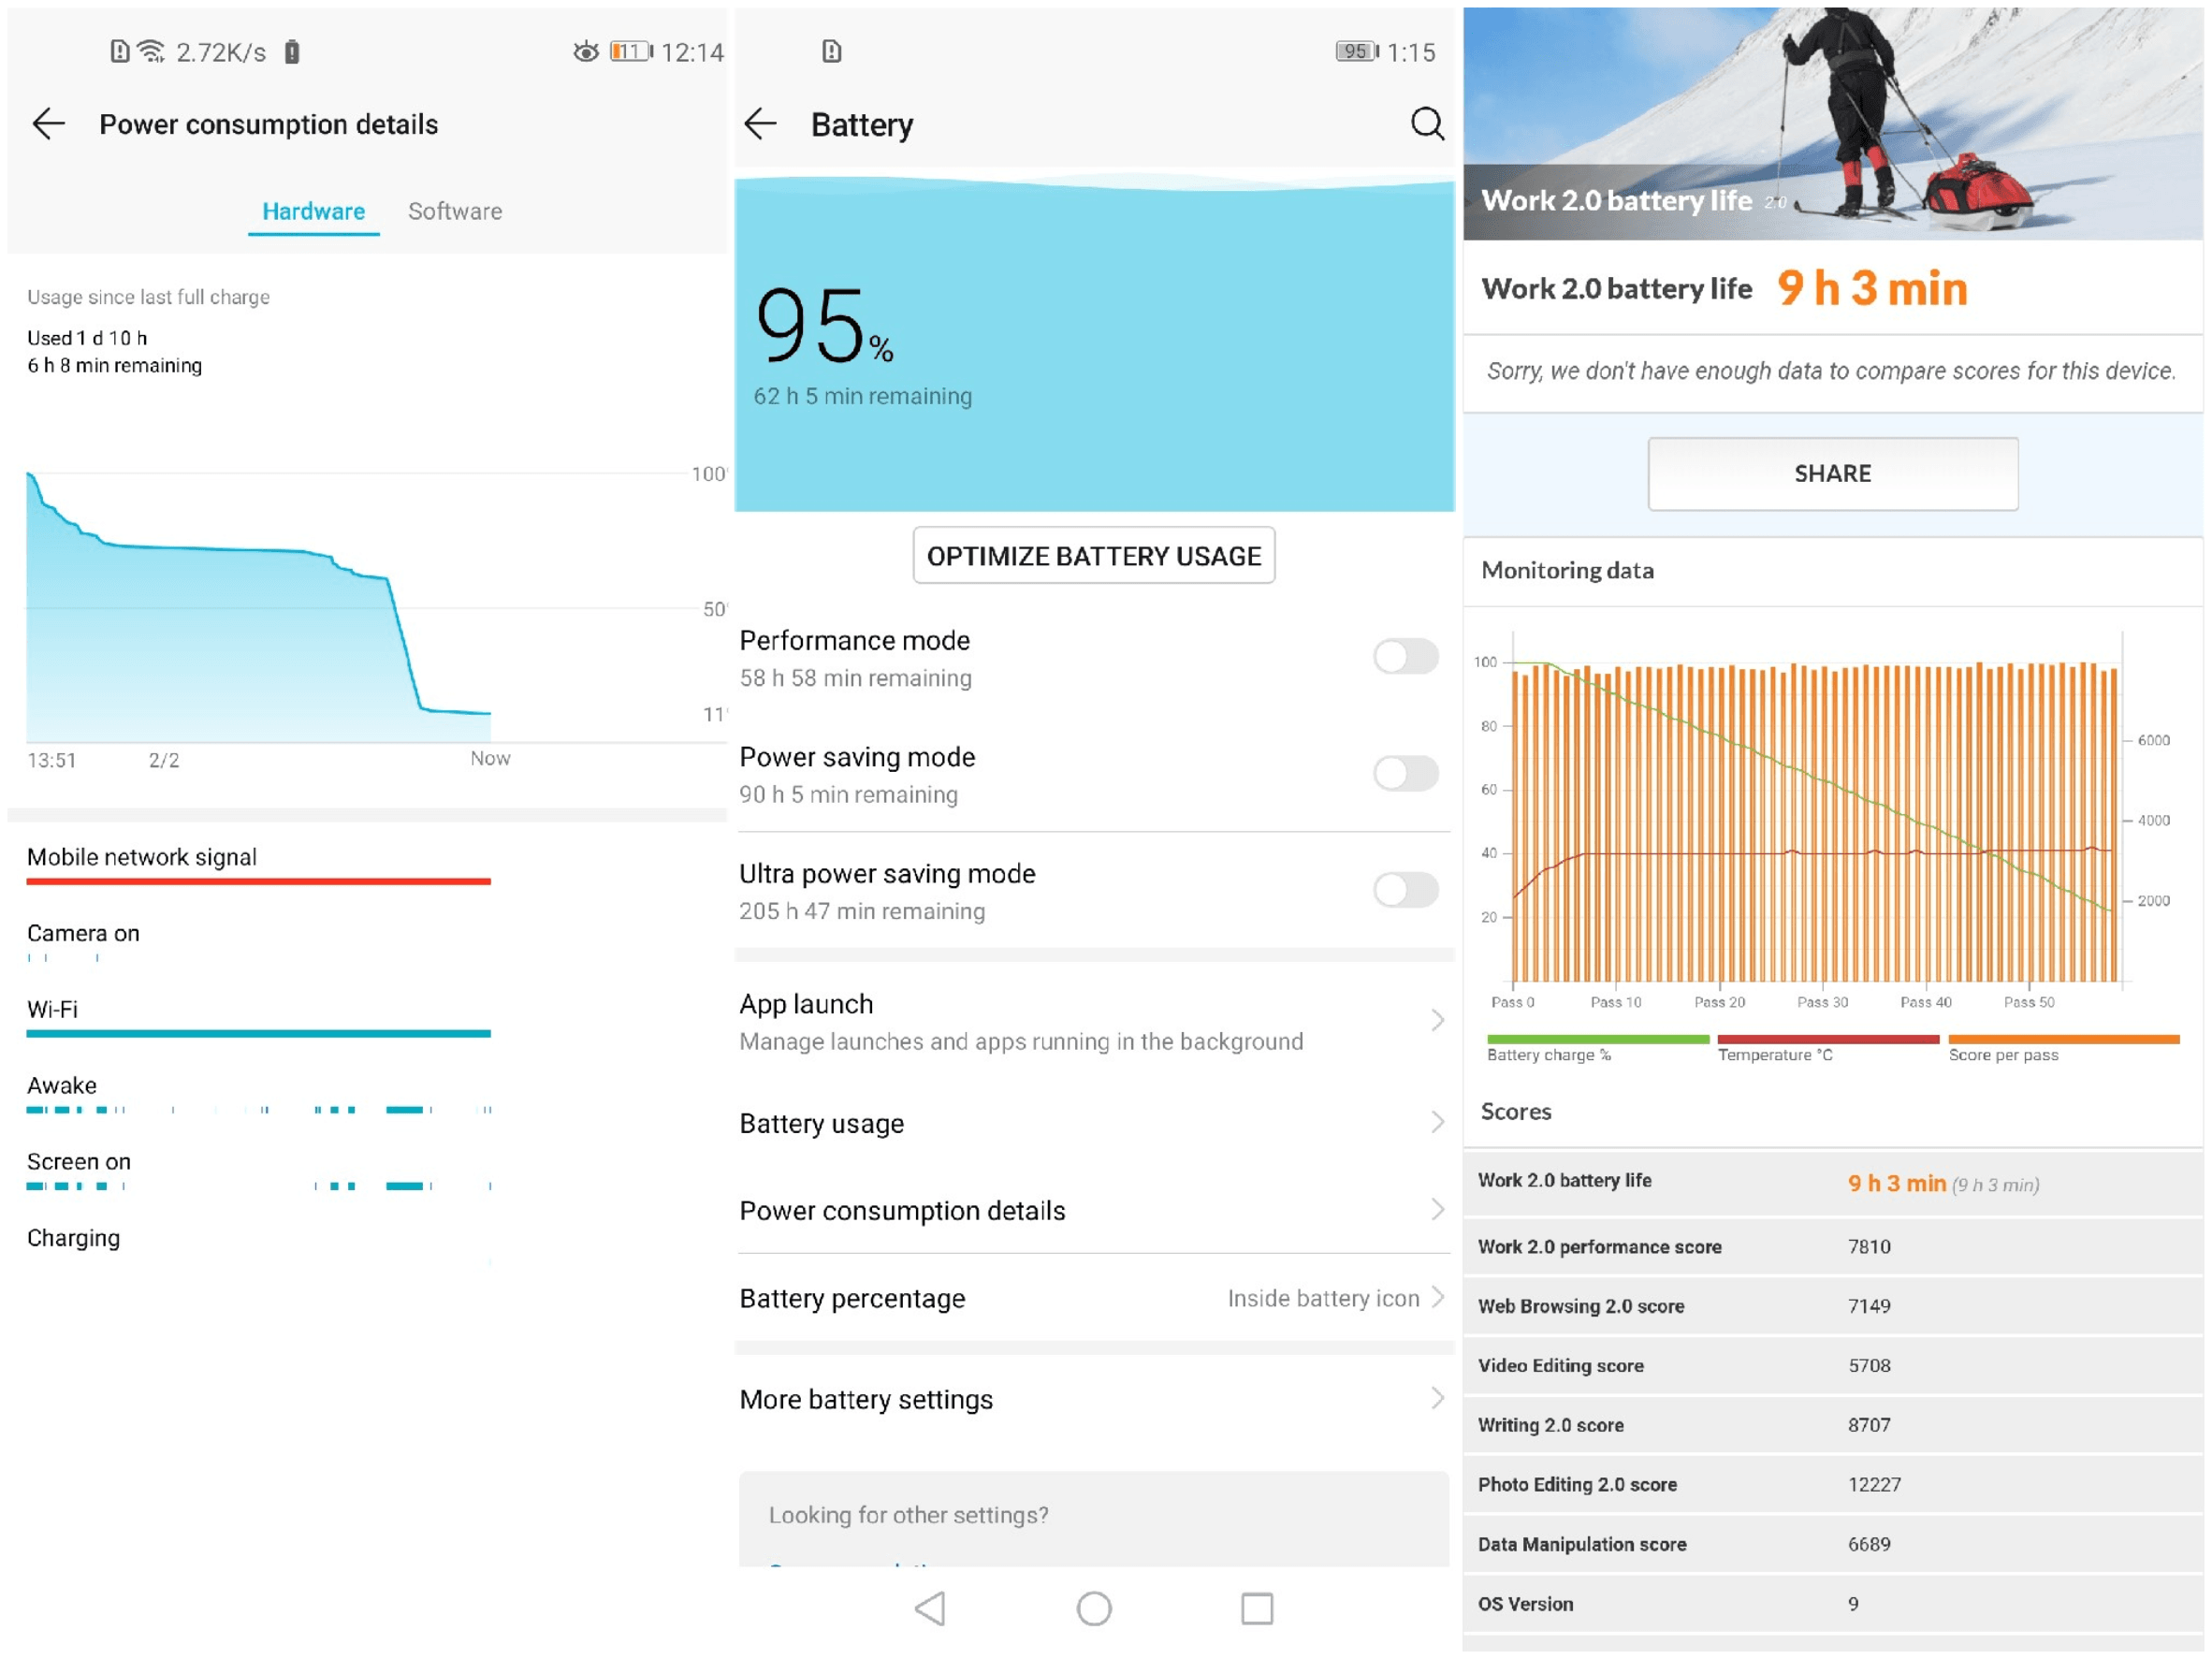
Task: Switch to Software tab
Action: [x=455, y=212]
